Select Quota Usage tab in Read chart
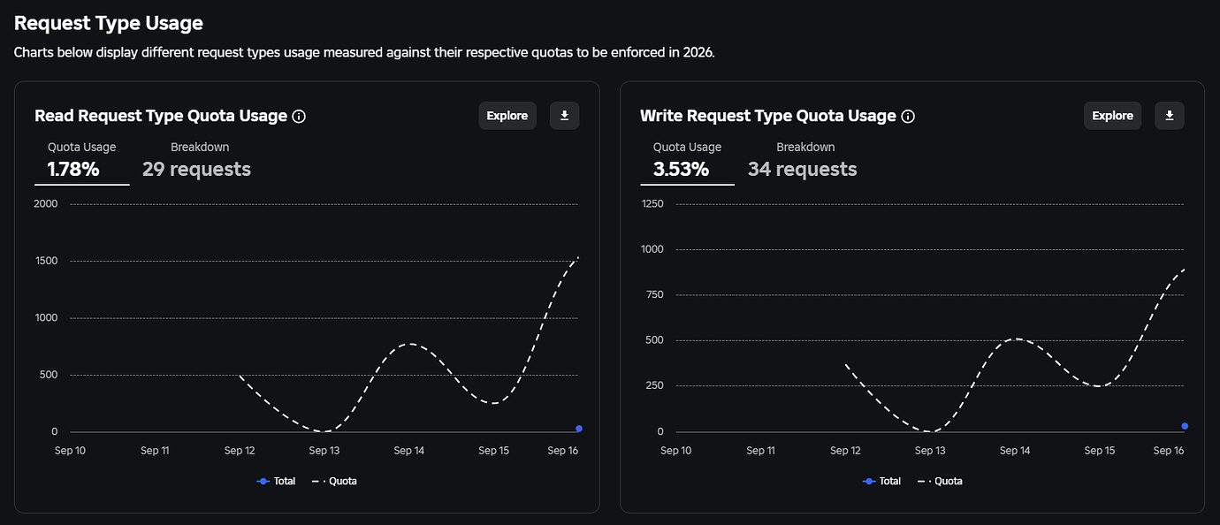The height and width of the screenshot is (525, 1220). [x=81, y=160]
